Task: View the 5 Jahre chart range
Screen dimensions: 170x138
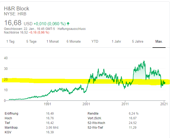Action: coord(137,42)
